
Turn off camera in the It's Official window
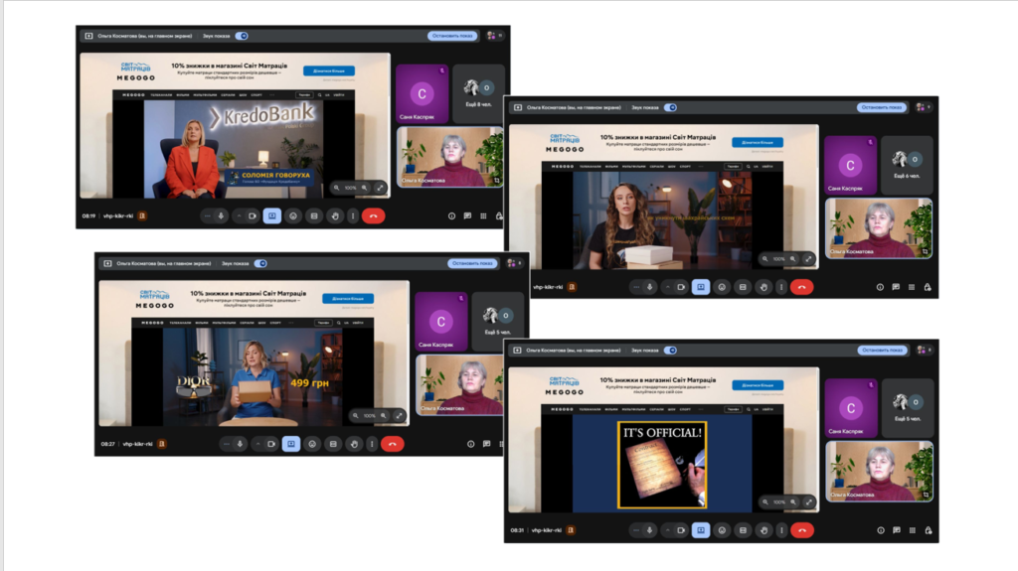click(x=681, y=530)
